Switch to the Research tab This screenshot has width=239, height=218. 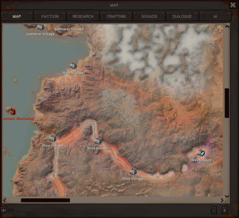tap(83, 16)
